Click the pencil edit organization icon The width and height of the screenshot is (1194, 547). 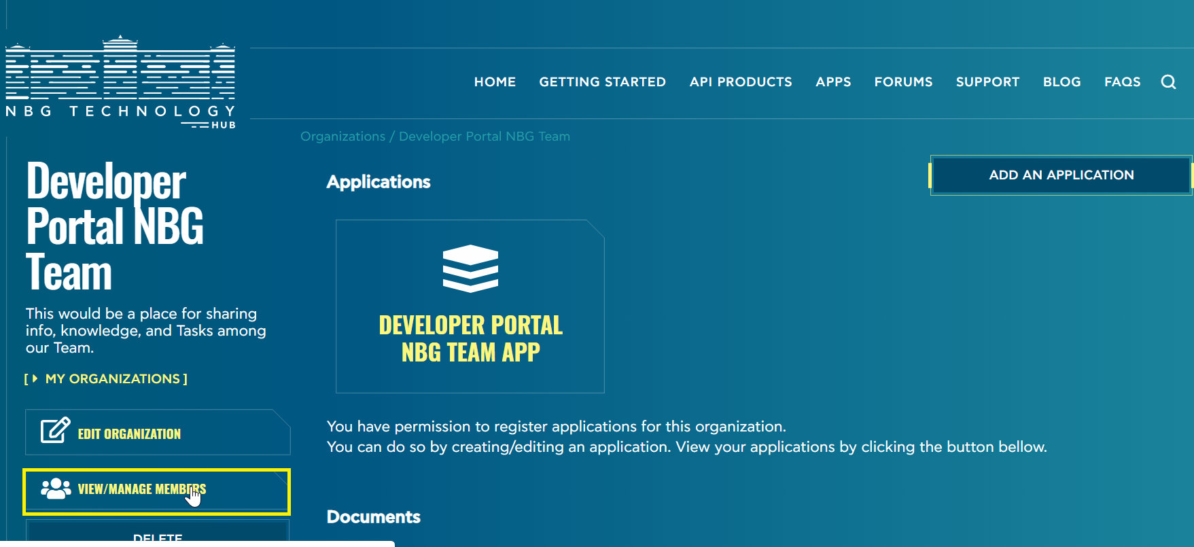tap(55, 431)
